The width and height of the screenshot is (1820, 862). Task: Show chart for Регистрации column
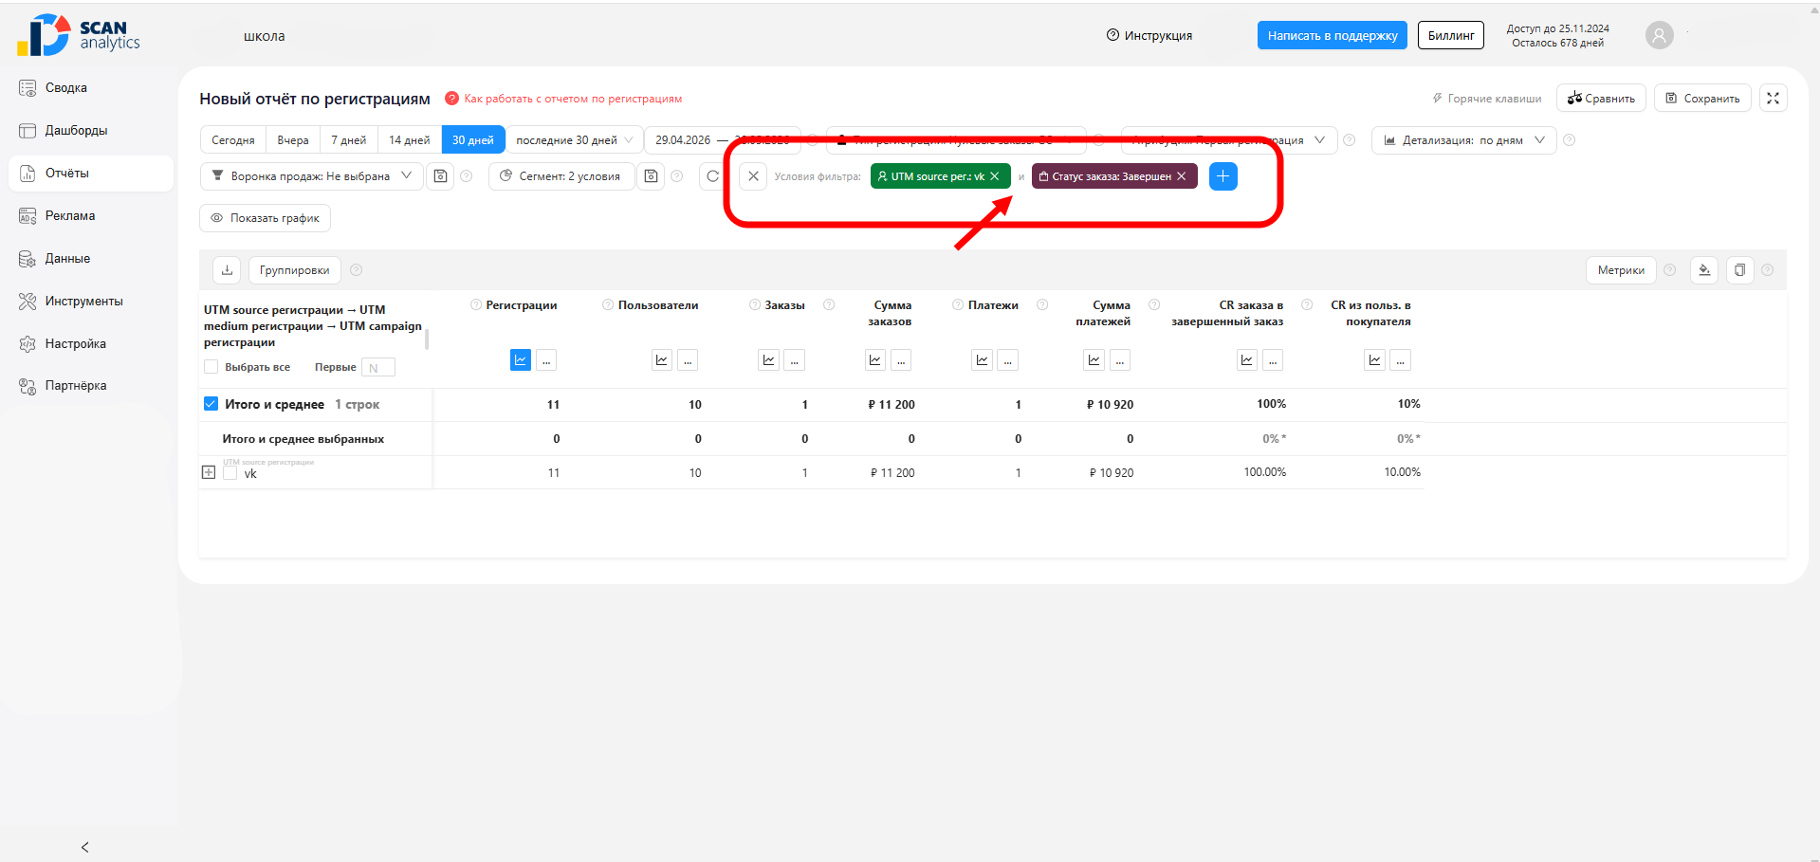pos(521,360)
